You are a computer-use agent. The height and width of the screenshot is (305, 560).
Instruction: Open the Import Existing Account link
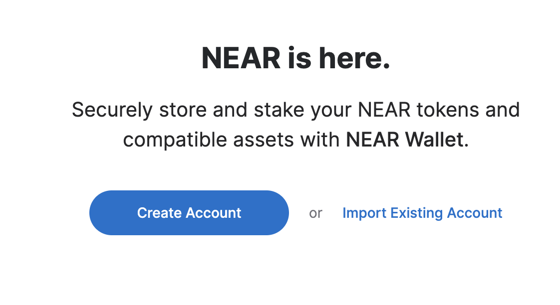(422, 213)
